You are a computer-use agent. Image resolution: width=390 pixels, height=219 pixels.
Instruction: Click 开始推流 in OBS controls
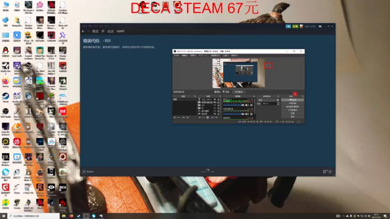coord(292,100)
